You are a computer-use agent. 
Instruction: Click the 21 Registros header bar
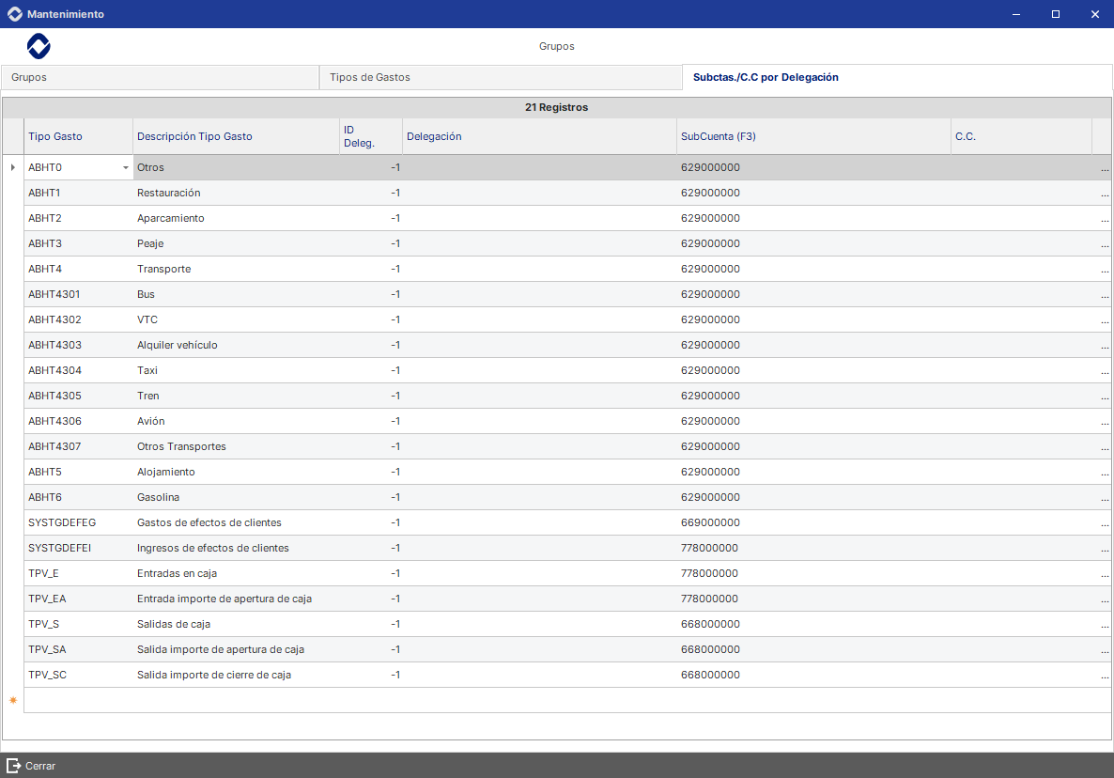coord(557,107)
